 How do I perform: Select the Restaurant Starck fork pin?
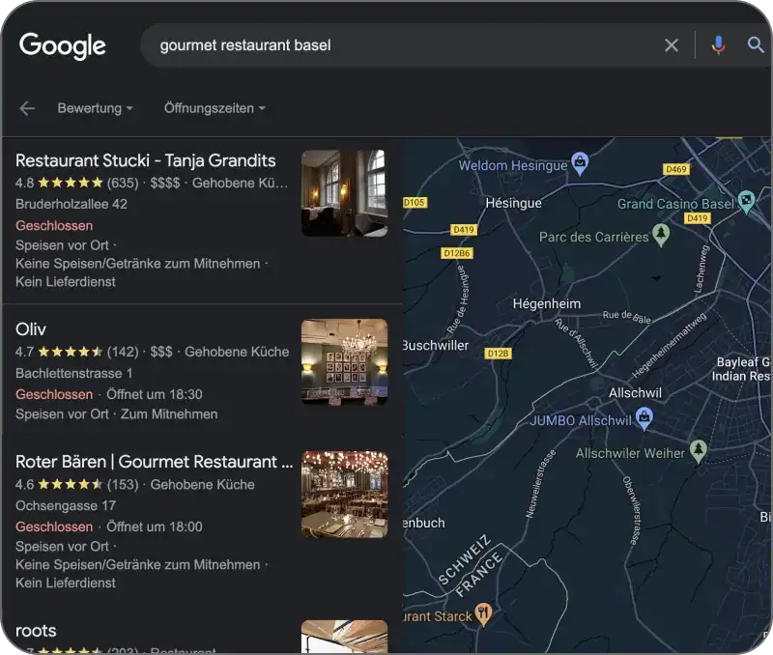coord(484,614)
